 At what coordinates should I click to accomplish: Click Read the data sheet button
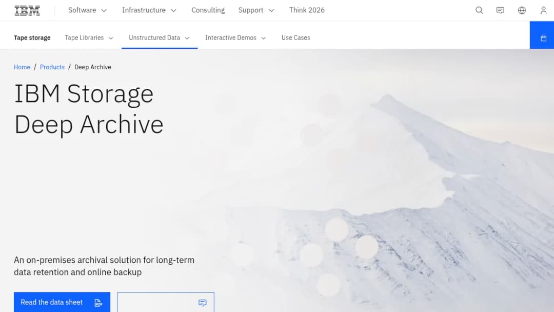(62, 302)
